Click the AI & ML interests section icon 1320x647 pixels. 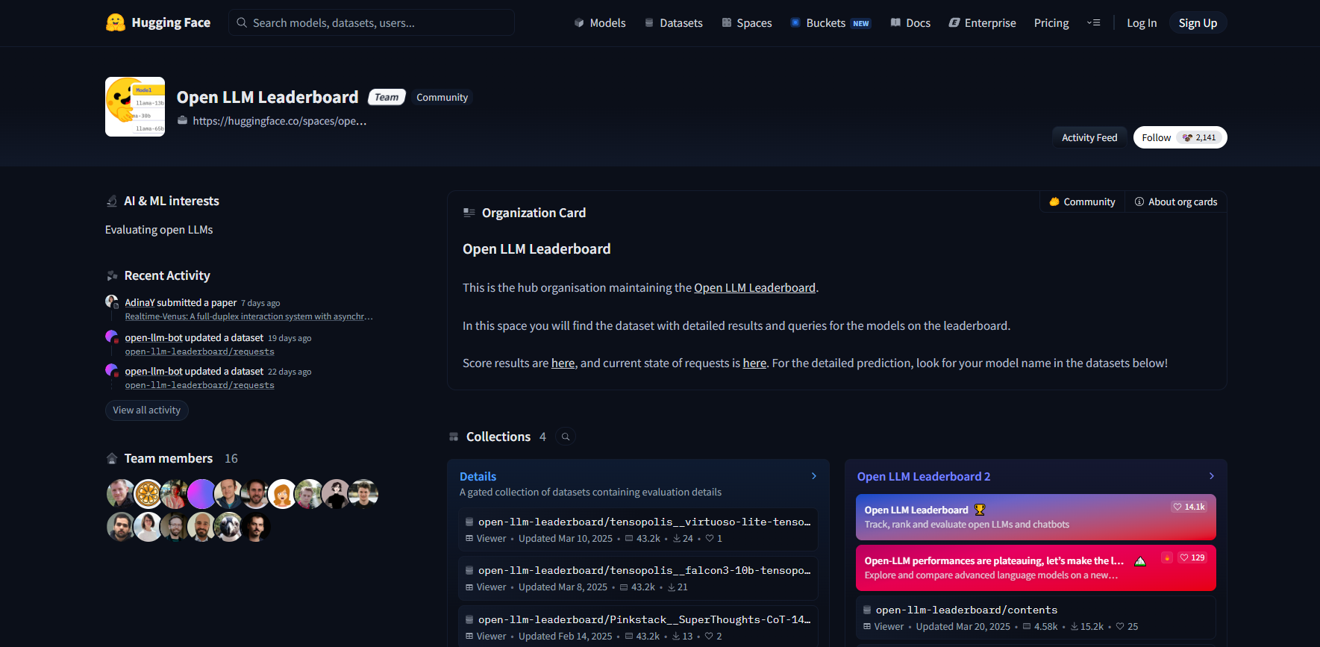click(x=112, y=201)
